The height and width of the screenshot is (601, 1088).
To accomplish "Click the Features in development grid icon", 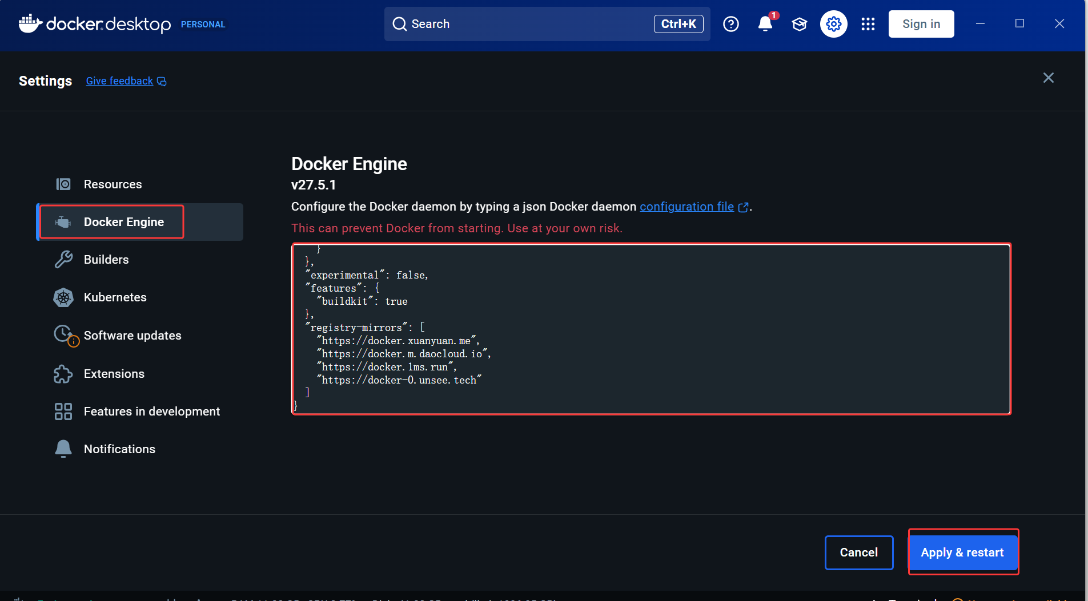I will (63, 412).
